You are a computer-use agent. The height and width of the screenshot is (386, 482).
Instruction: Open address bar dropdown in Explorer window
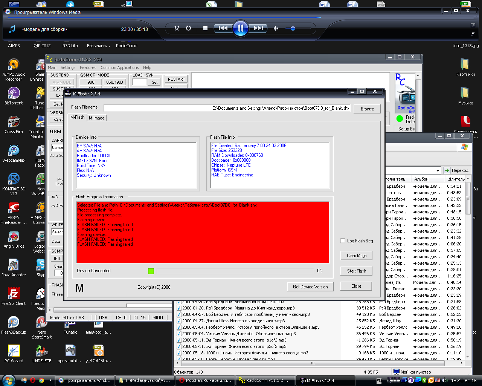tap(438, 170)
